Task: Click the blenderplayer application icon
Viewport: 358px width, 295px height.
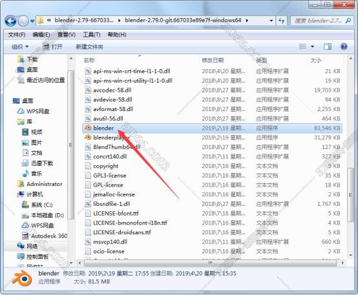Action: tap(88, 137)
